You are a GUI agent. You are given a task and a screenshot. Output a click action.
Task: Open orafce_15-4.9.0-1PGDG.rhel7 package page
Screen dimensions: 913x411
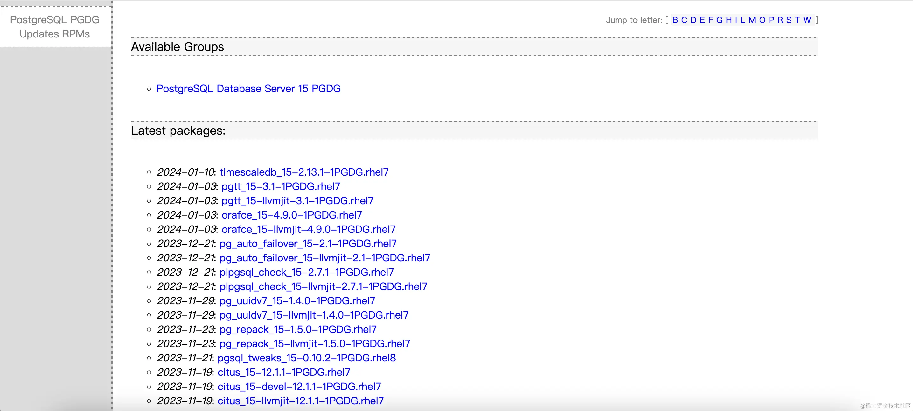(291, 215)
